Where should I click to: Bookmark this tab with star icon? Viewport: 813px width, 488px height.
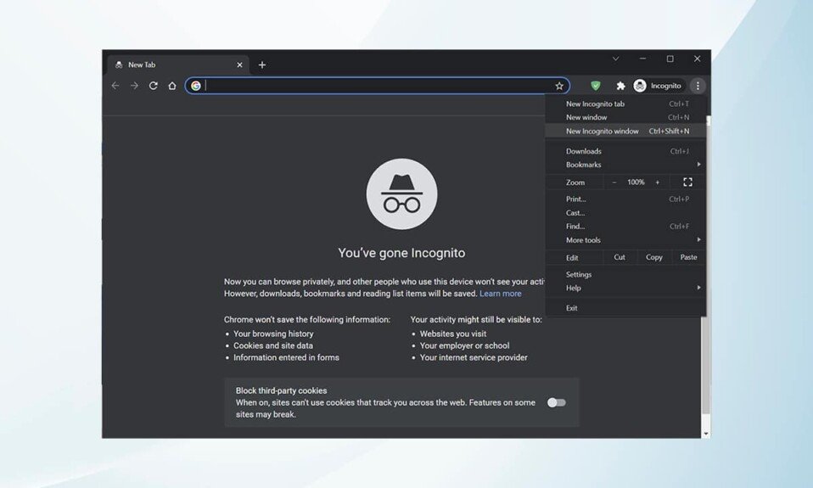coord(559,86)
